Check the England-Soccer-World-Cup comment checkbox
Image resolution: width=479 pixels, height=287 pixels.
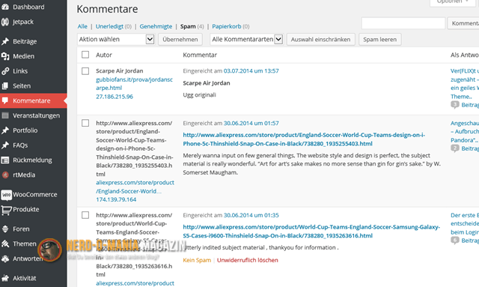coord(85,123)
